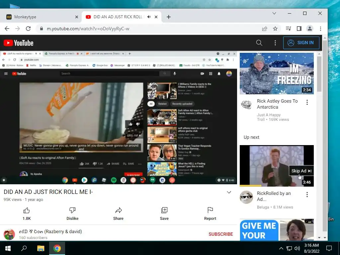This screenshot has height=255, width=340.
Task: Mute the tab using speaker icon
Action: pyautogui.click(x=149, y=17)
